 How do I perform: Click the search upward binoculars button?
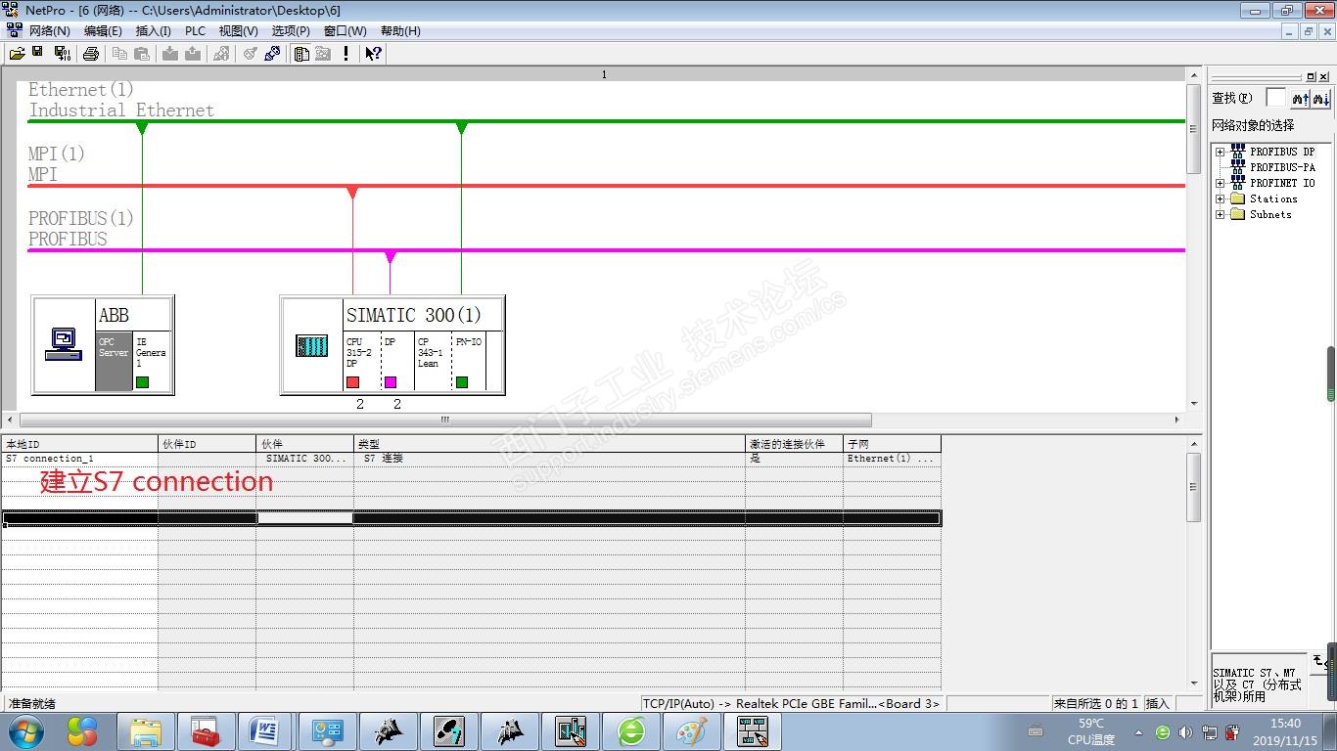[1300, 98]
